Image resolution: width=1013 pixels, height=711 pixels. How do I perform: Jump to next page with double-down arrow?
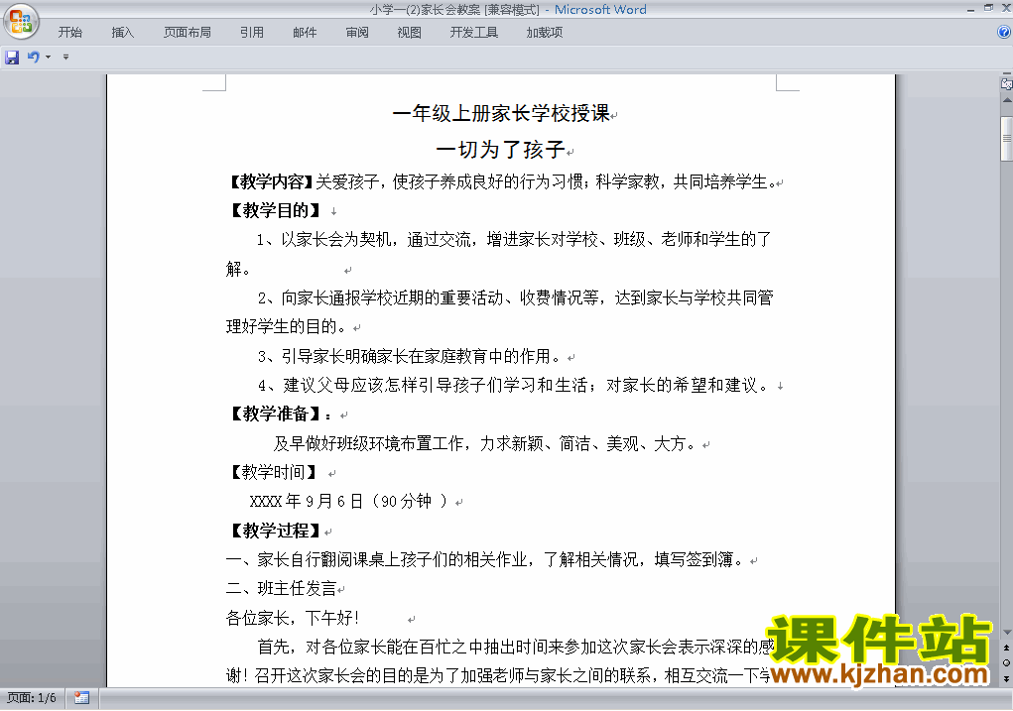click(1006, 678)
